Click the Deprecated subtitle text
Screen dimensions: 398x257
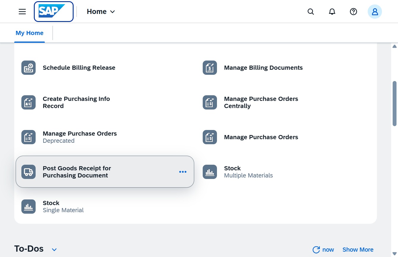(x=58, y=141)
